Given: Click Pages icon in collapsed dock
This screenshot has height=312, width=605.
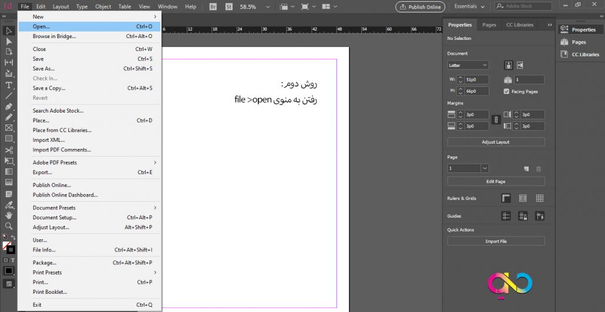Looking at the screenshot, I should [564, 42].
